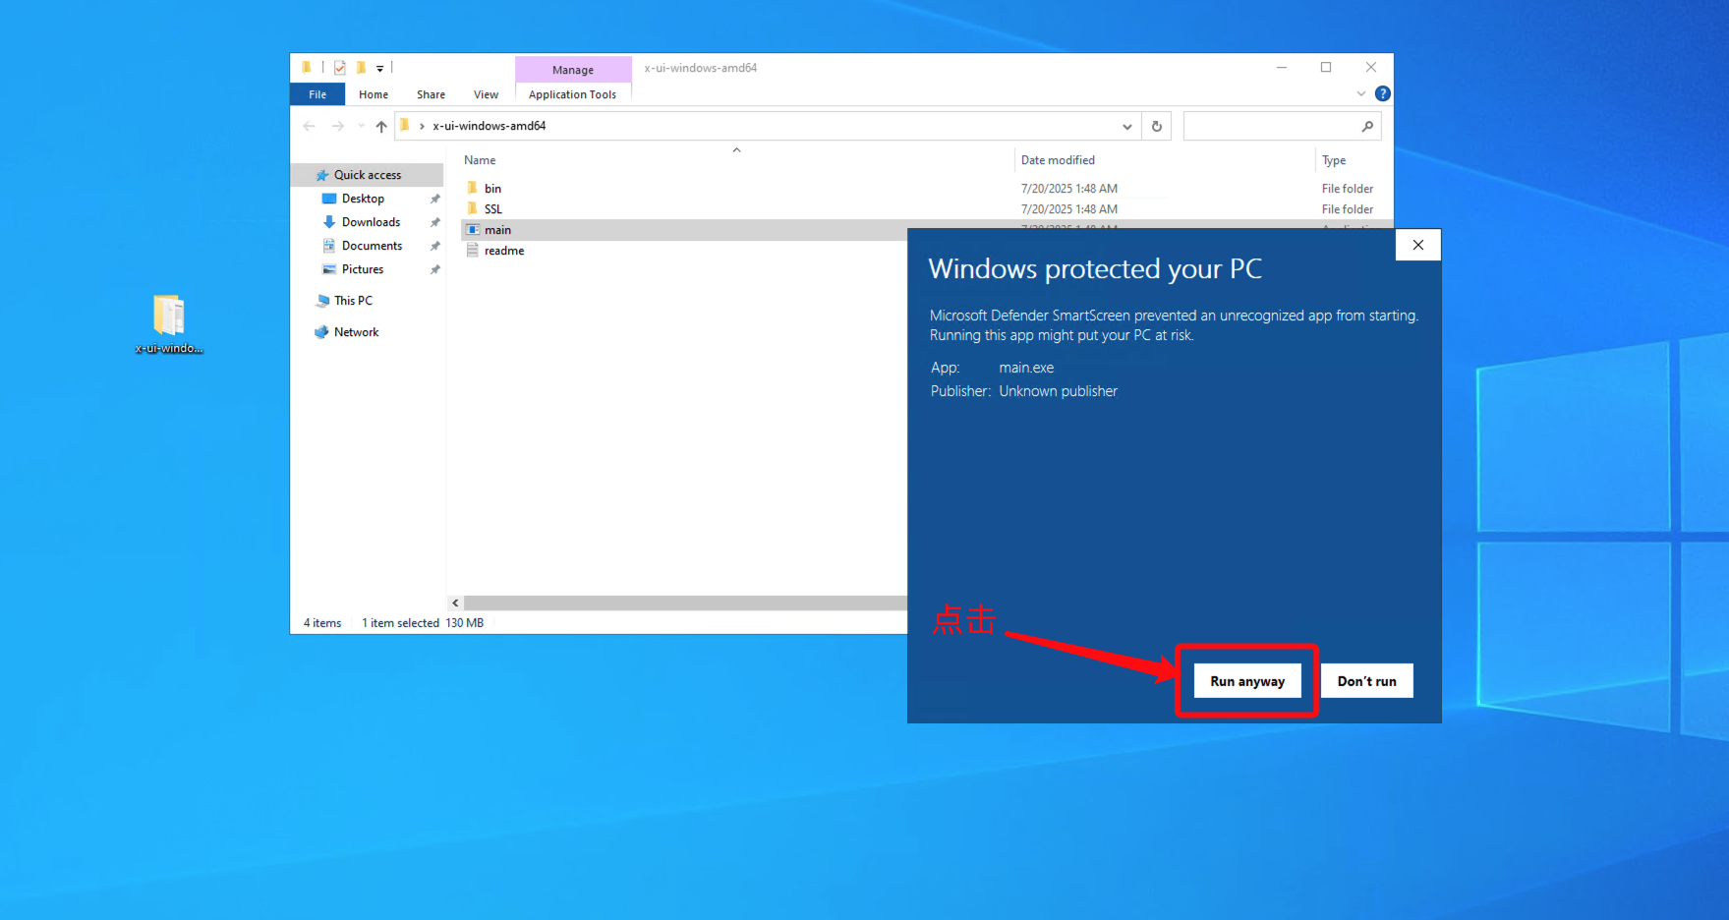
Task: Expand the ribbon using the chevron
Action: click(x=1360, y=94)
